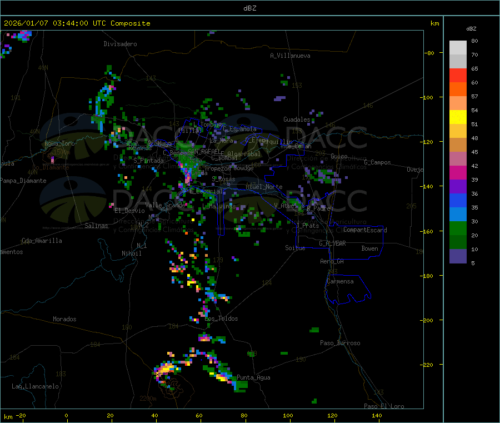The image size is (500, 423).
Task: Click the A_Villanueva map label
Action: 290,56
